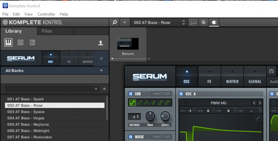Click the preset list scrollbar

[x=107, y=108]
